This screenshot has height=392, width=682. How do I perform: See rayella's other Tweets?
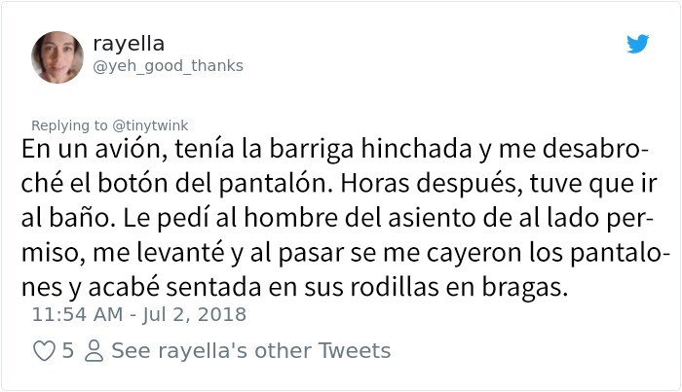pos(250,350)
